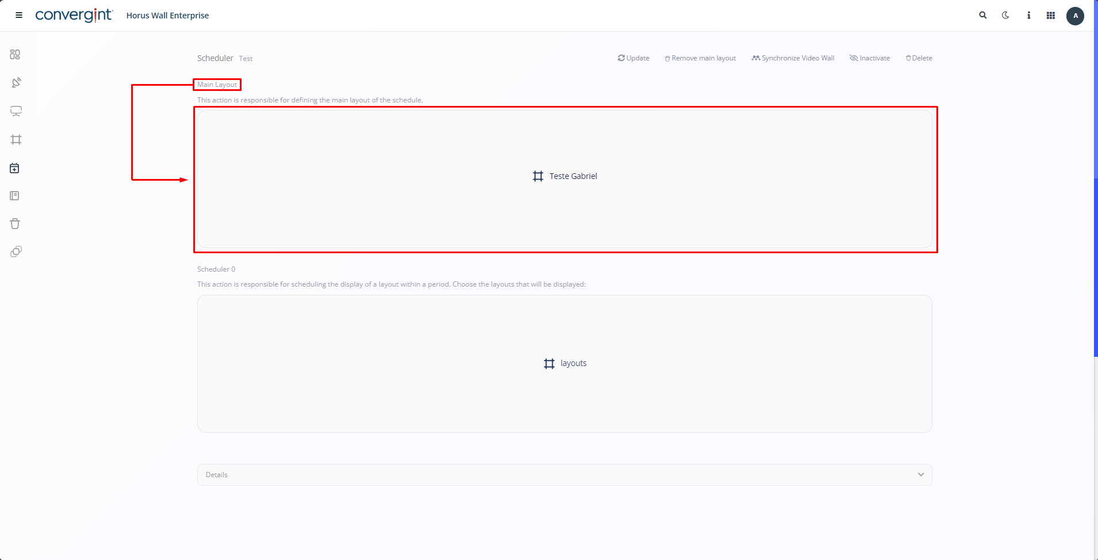
Task: Open the monitor screens sidebar icon
Action: 16,111
